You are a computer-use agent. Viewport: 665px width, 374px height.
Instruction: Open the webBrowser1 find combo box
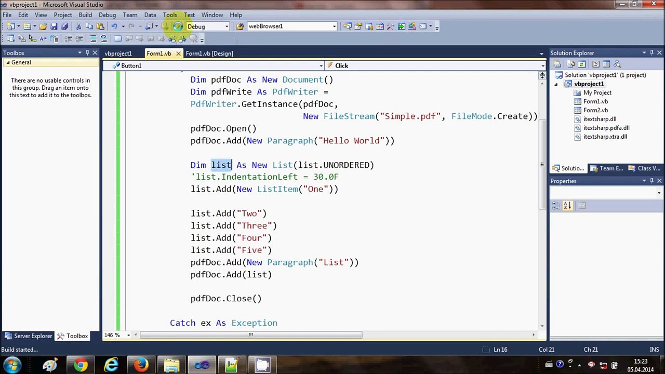[x=334, y=26]
